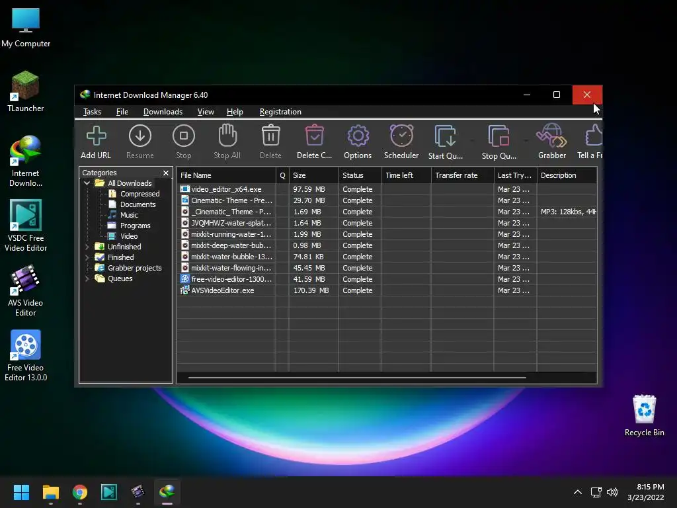Click the volume speaker tray icon

612,492
